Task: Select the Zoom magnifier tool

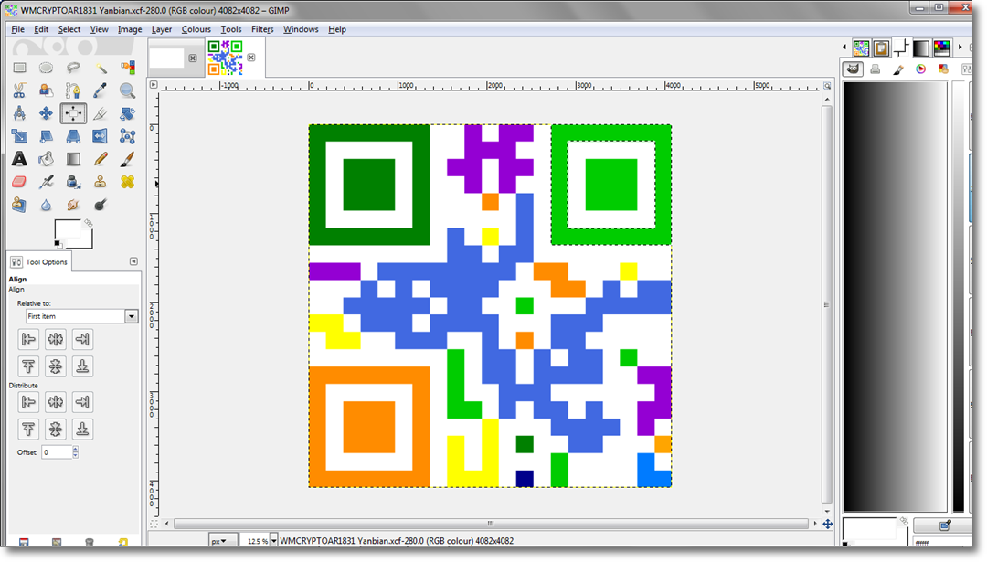Action: point(128,90)
